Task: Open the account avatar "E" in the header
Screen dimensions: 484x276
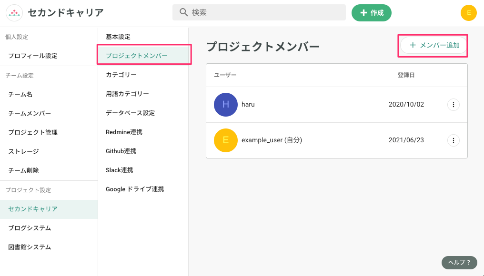Action: (468, 13)
